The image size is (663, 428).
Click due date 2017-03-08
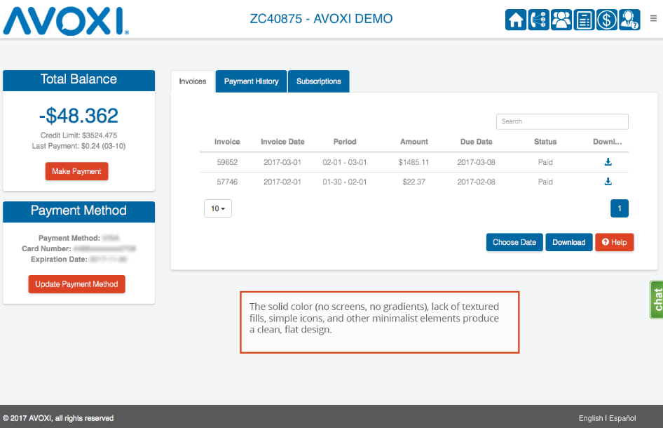476,162
